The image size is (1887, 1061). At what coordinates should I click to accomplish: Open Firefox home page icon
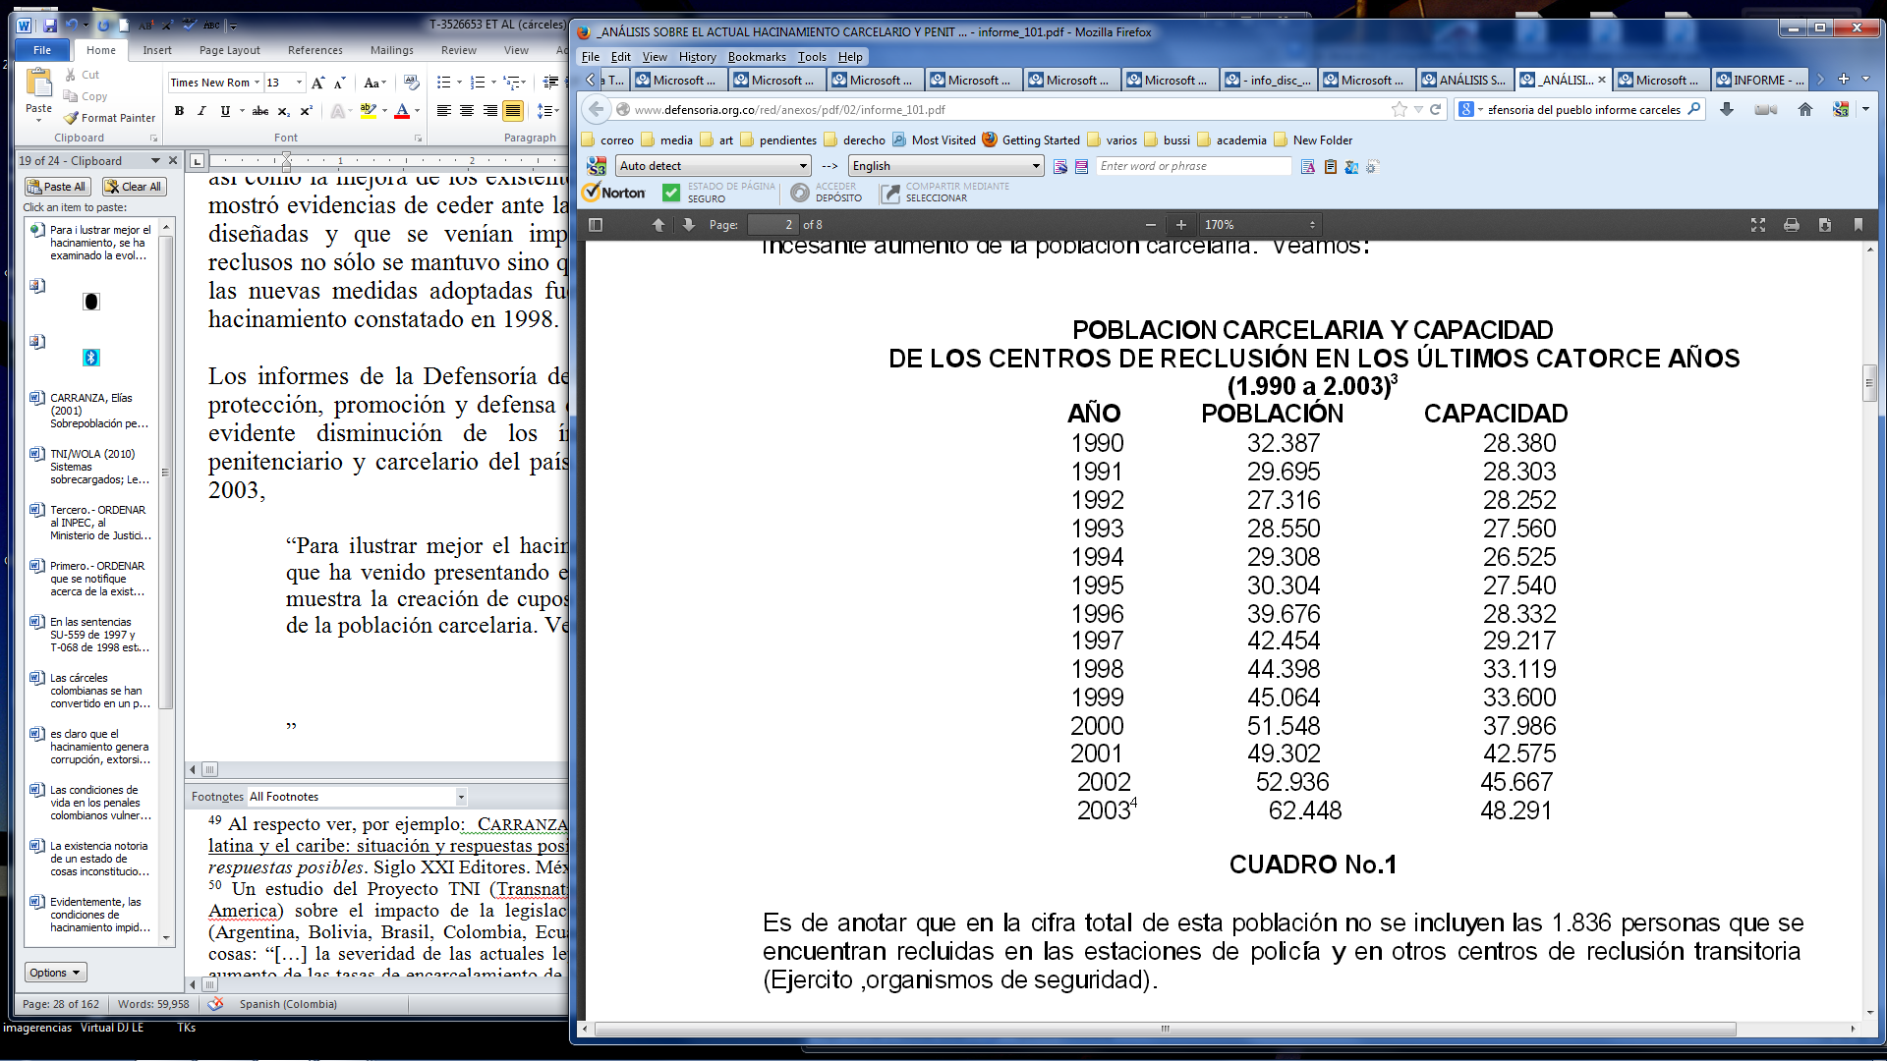1805,110
